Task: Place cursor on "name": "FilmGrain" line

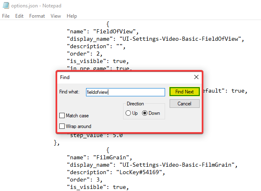Action: [99, 157]
